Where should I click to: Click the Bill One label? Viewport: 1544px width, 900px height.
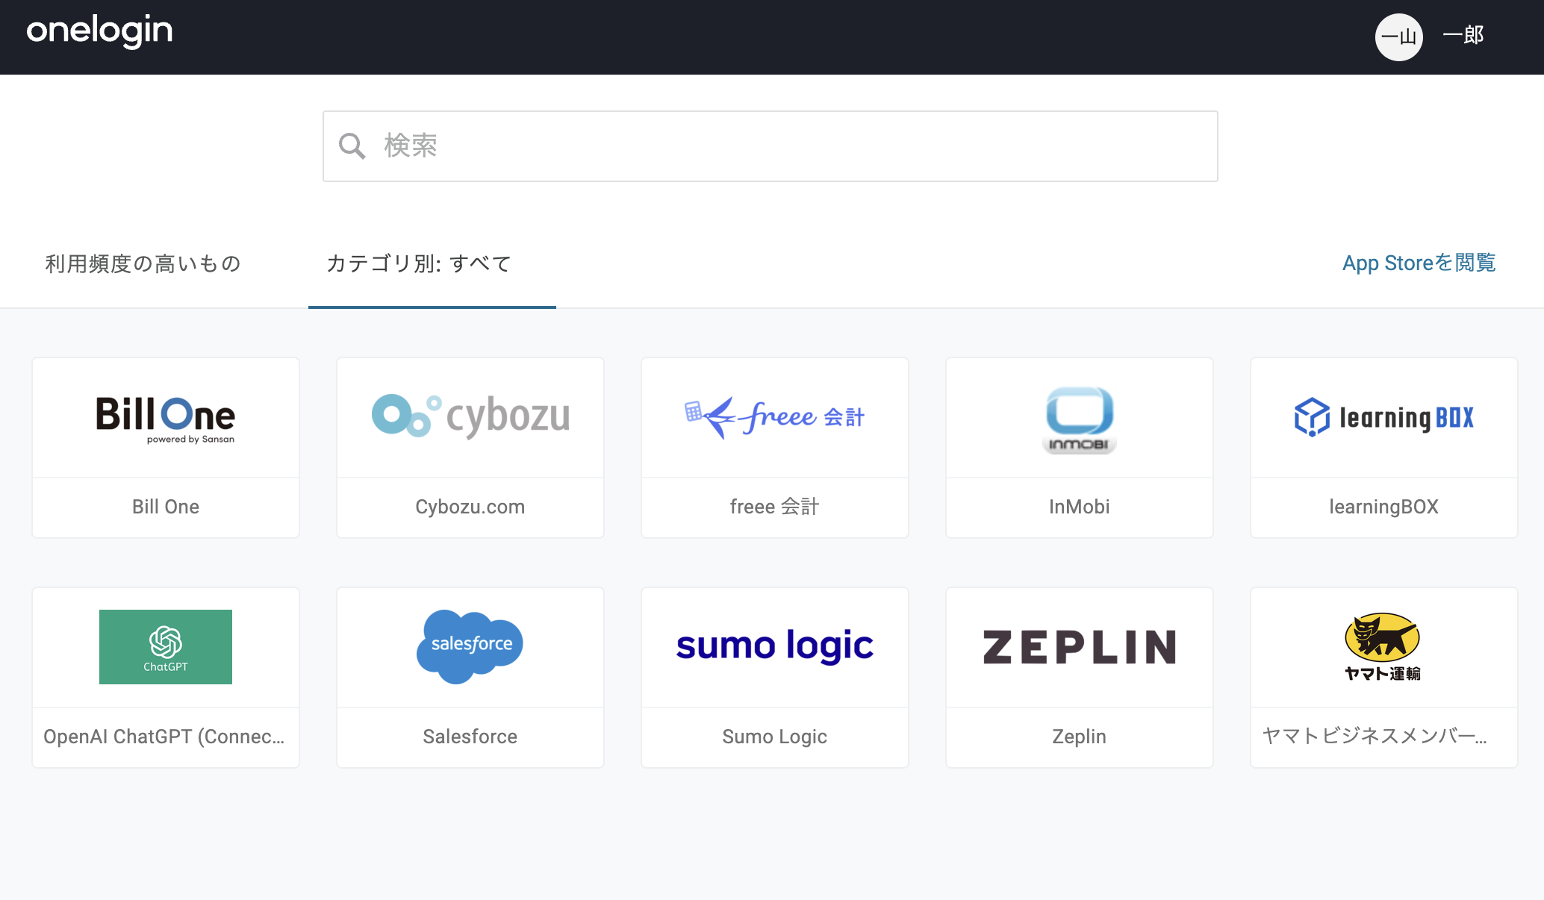click(x=166, y=507)
